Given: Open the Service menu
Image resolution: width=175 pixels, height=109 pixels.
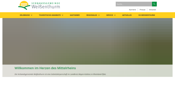Looking at the screenshot, I should pyautogui.click(x=110, y=15).
